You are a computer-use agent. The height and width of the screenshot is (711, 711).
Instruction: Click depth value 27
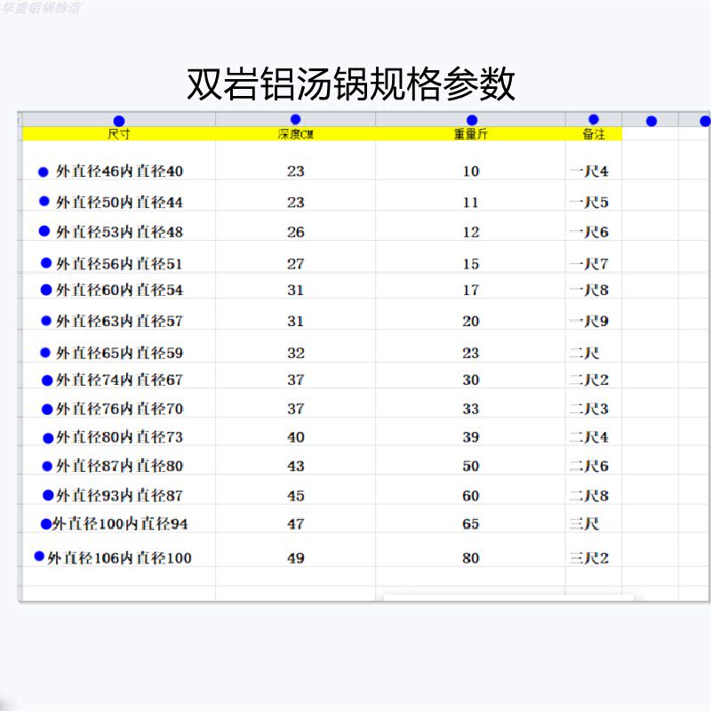(x=296, y=264)
